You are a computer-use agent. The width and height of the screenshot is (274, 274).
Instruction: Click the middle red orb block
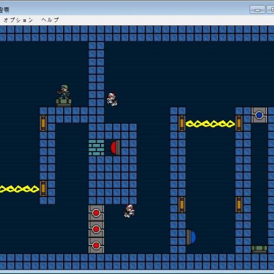coord(96,229)
